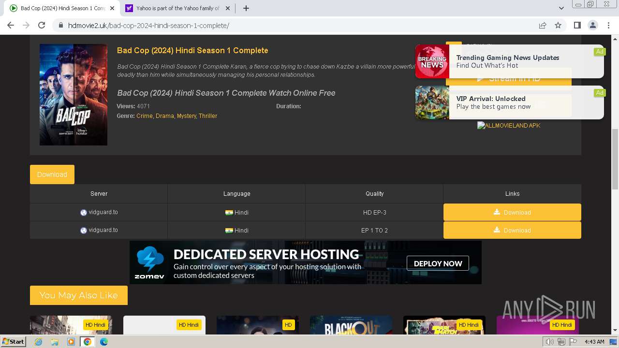The width and height of the screenshot is (619, 348).
Task: Launch Microsoft Edge from taskbar
Action: coord(104,342)
